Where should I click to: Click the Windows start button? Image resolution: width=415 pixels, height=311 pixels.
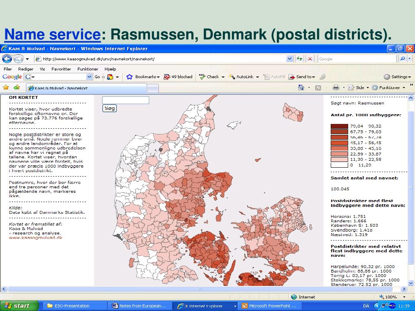(19, 306)
